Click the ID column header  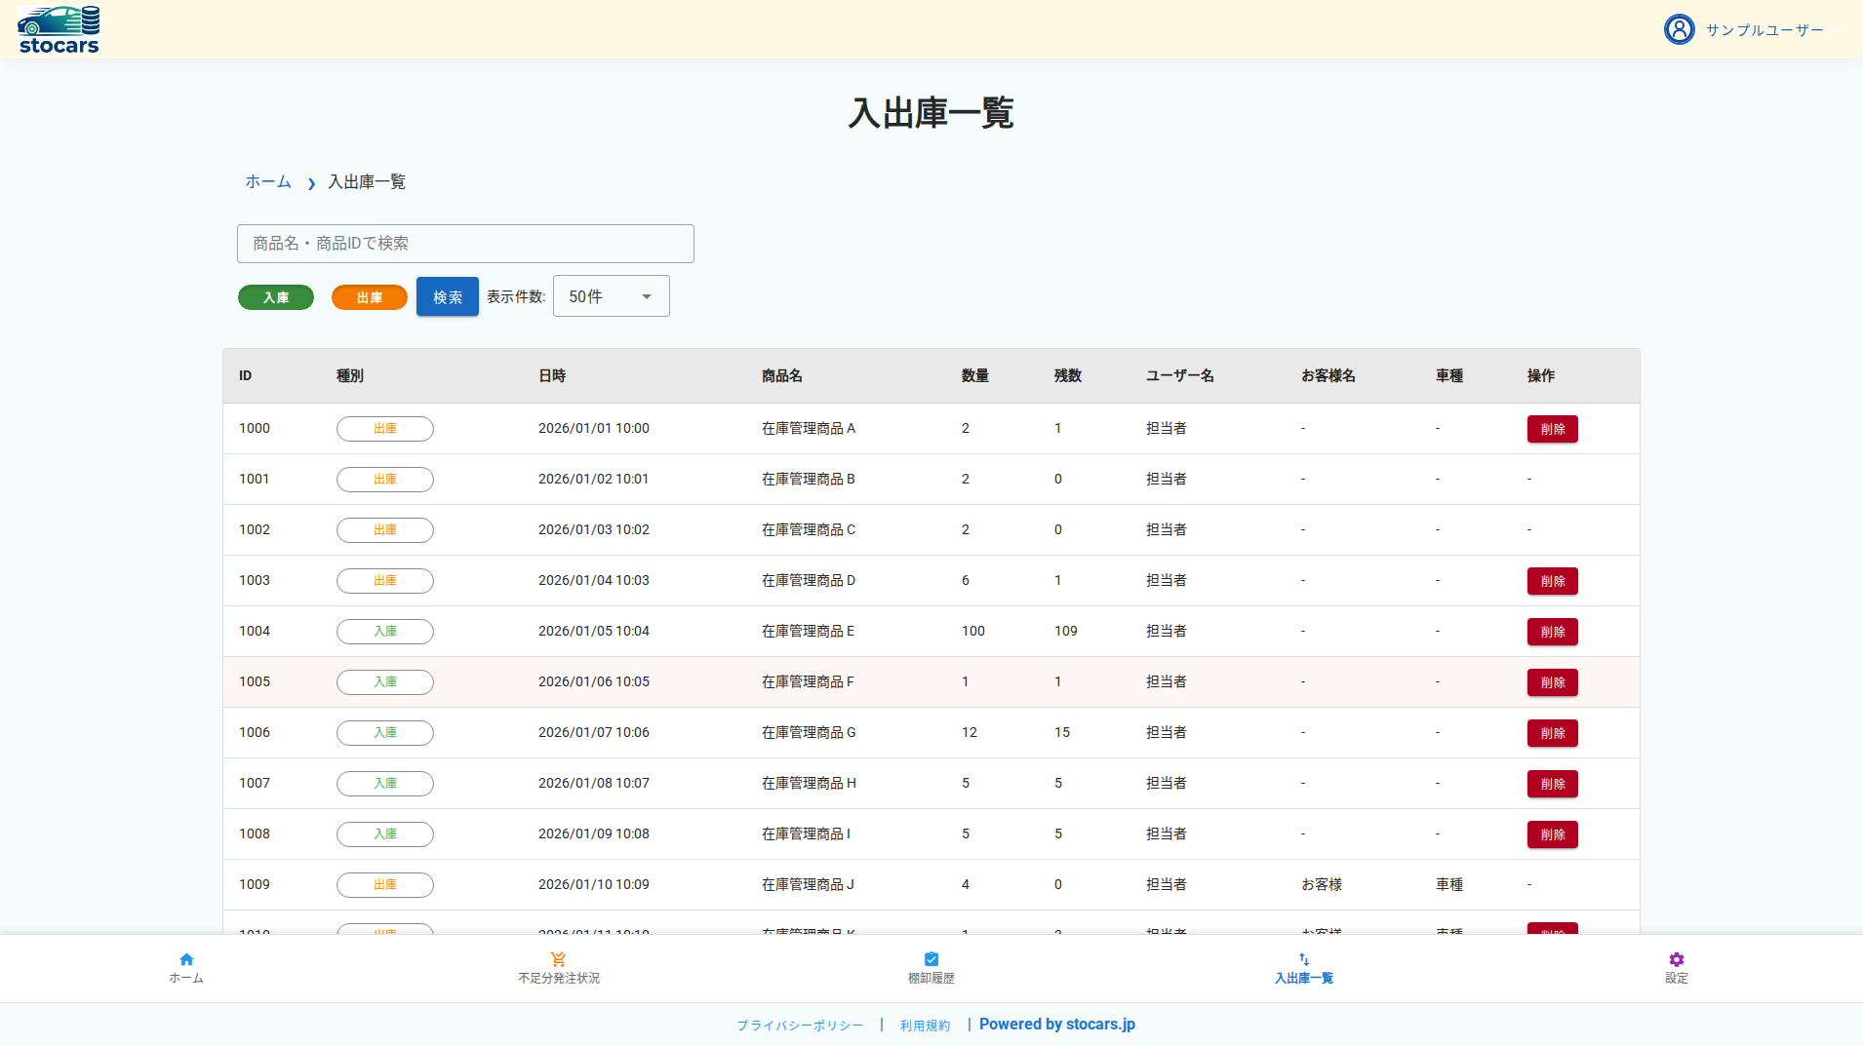(246, 376)
